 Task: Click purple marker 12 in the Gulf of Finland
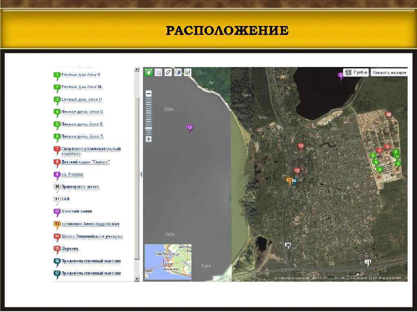click(190, 127)
